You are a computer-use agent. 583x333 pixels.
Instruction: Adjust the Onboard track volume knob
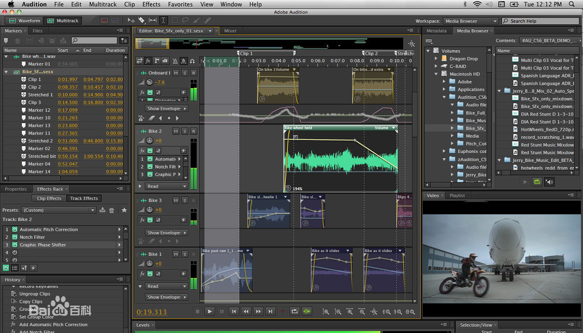tap(149, 82)
